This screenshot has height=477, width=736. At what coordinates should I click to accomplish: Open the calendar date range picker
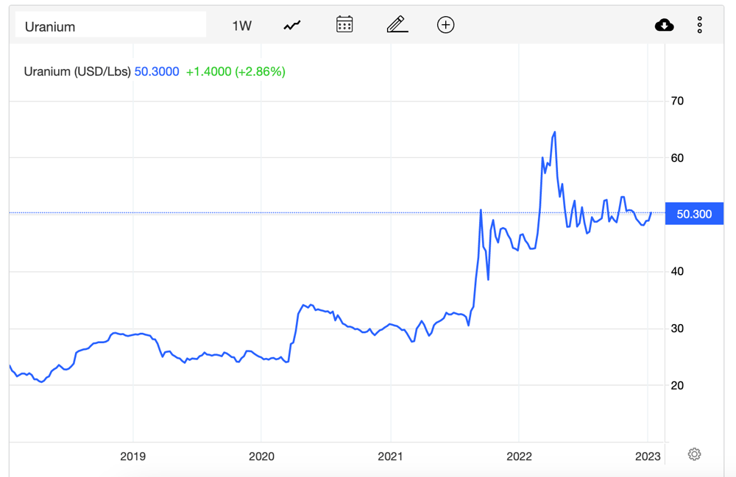coord(344,24)
